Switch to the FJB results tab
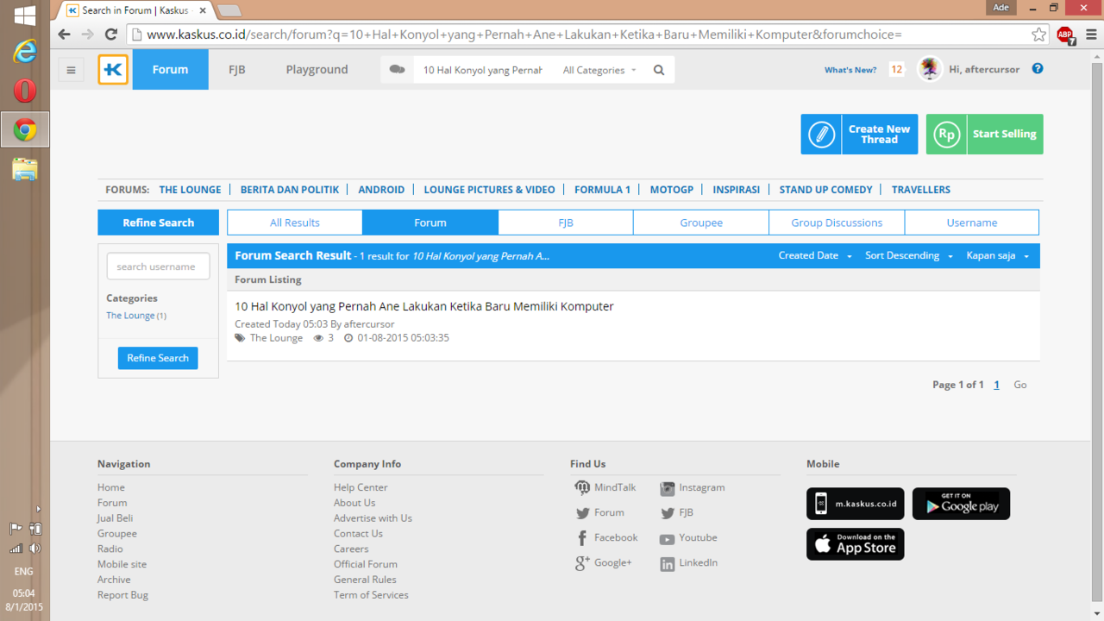 (x=566, y=223)
